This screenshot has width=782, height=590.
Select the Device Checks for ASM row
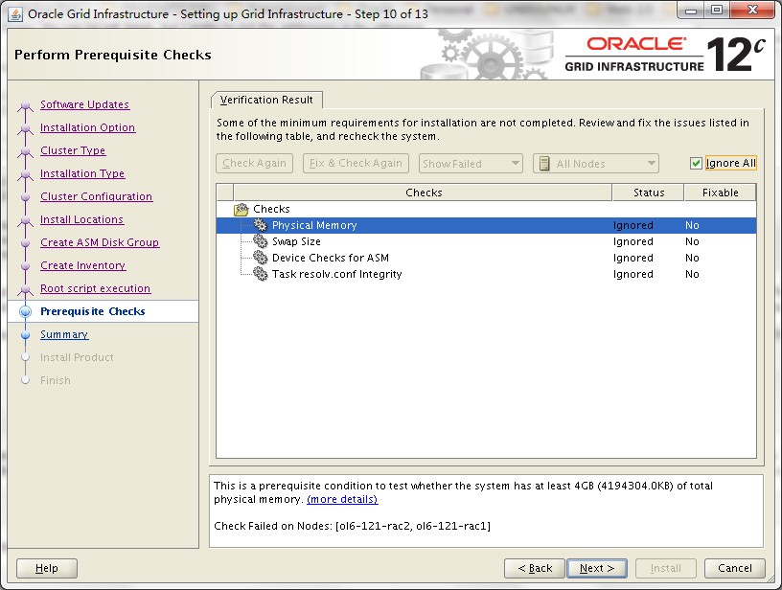click(486, 258)
